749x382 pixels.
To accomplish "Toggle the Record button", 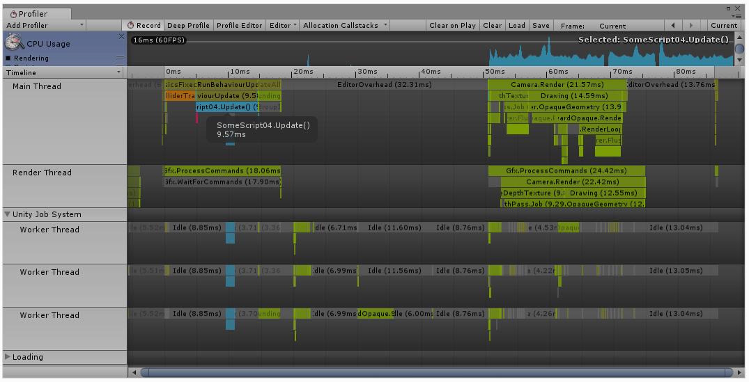I will pyautogui.click(x=144, y=25).
